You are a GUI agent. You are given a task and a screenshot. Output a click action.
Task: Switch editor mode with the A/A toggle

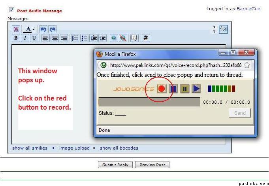tap(223, 29)
